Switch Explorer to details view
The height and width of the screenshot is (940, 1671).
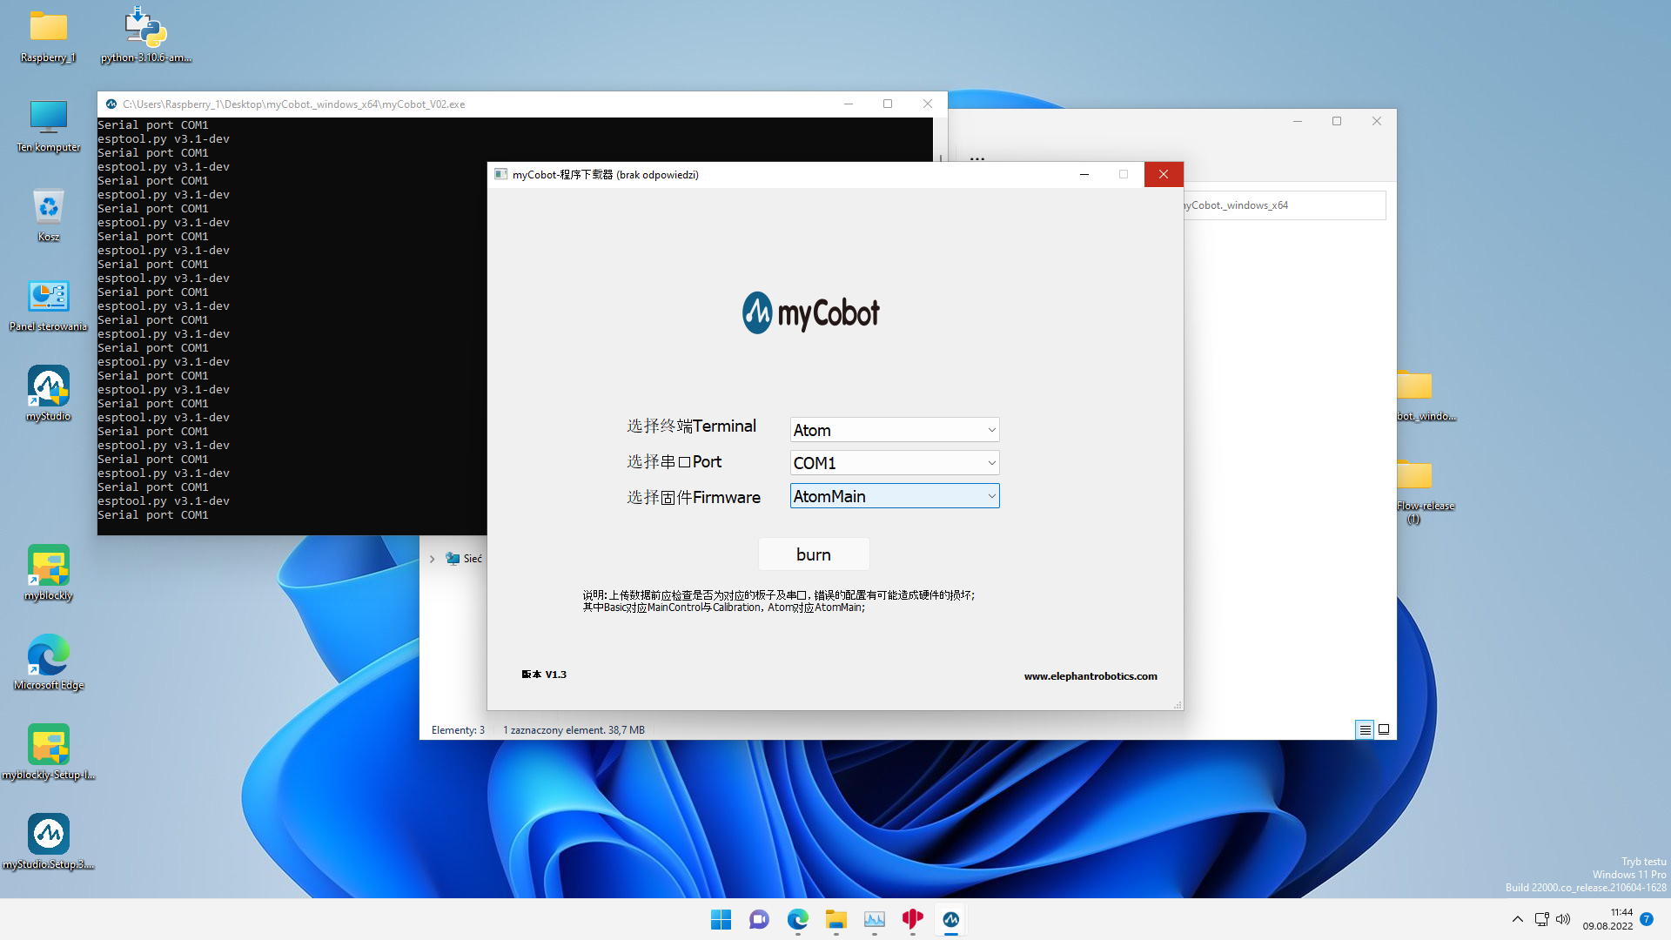[x=1366, y=729]
